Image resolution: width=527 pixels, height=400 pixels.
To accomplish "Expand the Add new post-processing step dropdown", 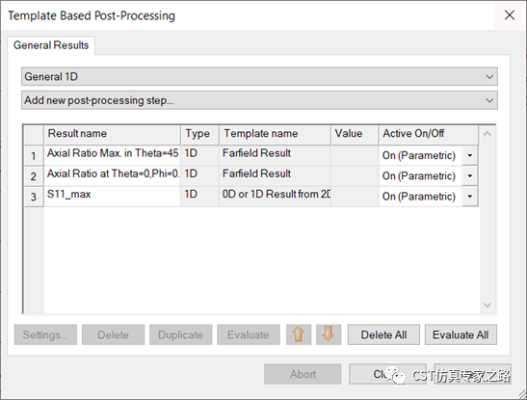I will (x=259, y=100).
